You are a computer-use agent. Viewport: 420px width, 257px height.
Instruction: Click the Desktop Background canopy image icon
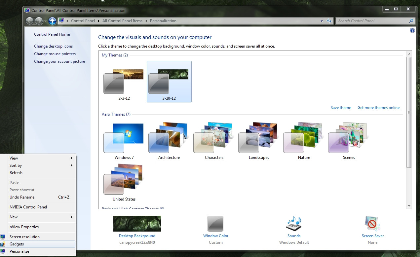click(x=137, y=224)
